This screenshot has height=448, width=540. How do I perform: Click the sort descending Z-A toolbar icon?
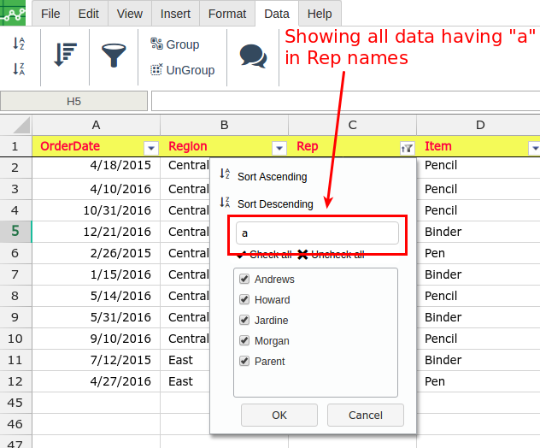click(x=18, y=68)
